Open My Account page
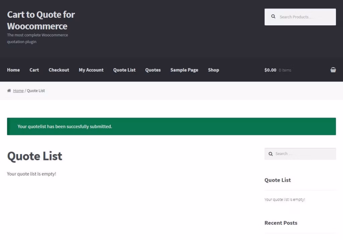This screenshot has height=240, width=343. tap(91, 70)
